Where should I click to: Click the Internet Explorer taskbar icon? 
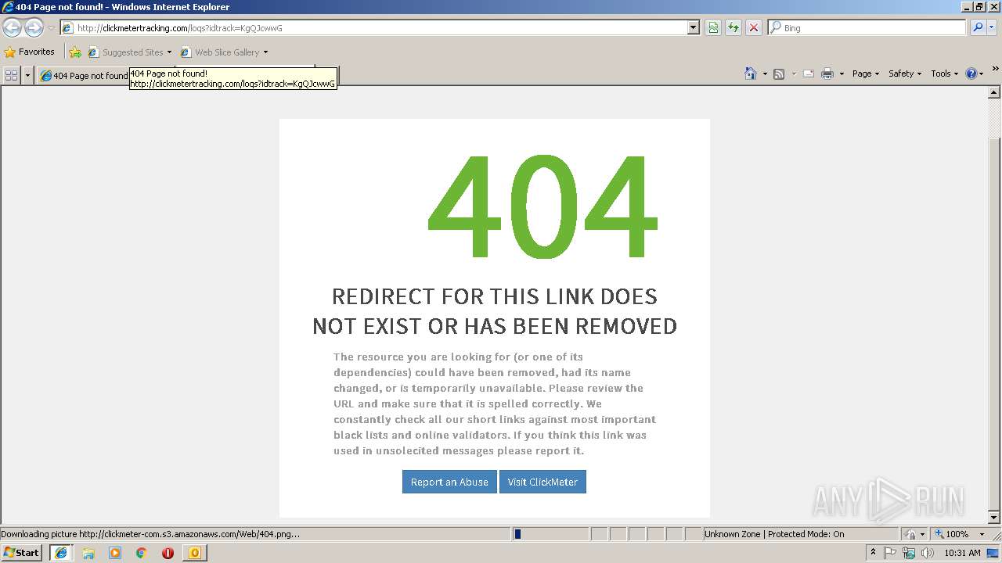tap(61, 553)
